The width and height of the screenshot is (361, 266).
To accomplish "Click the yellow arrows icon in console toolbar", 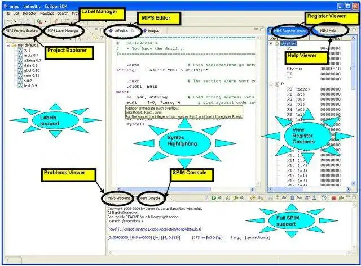I will coord(253,197).
